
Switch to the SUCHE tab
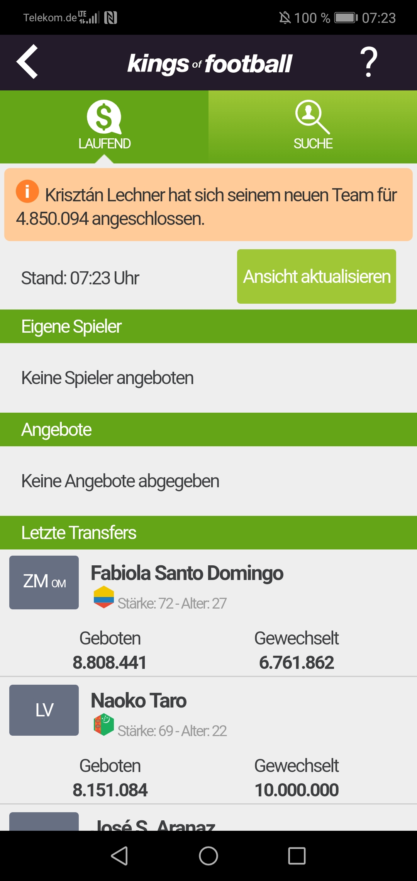click(x=313, y=127)
